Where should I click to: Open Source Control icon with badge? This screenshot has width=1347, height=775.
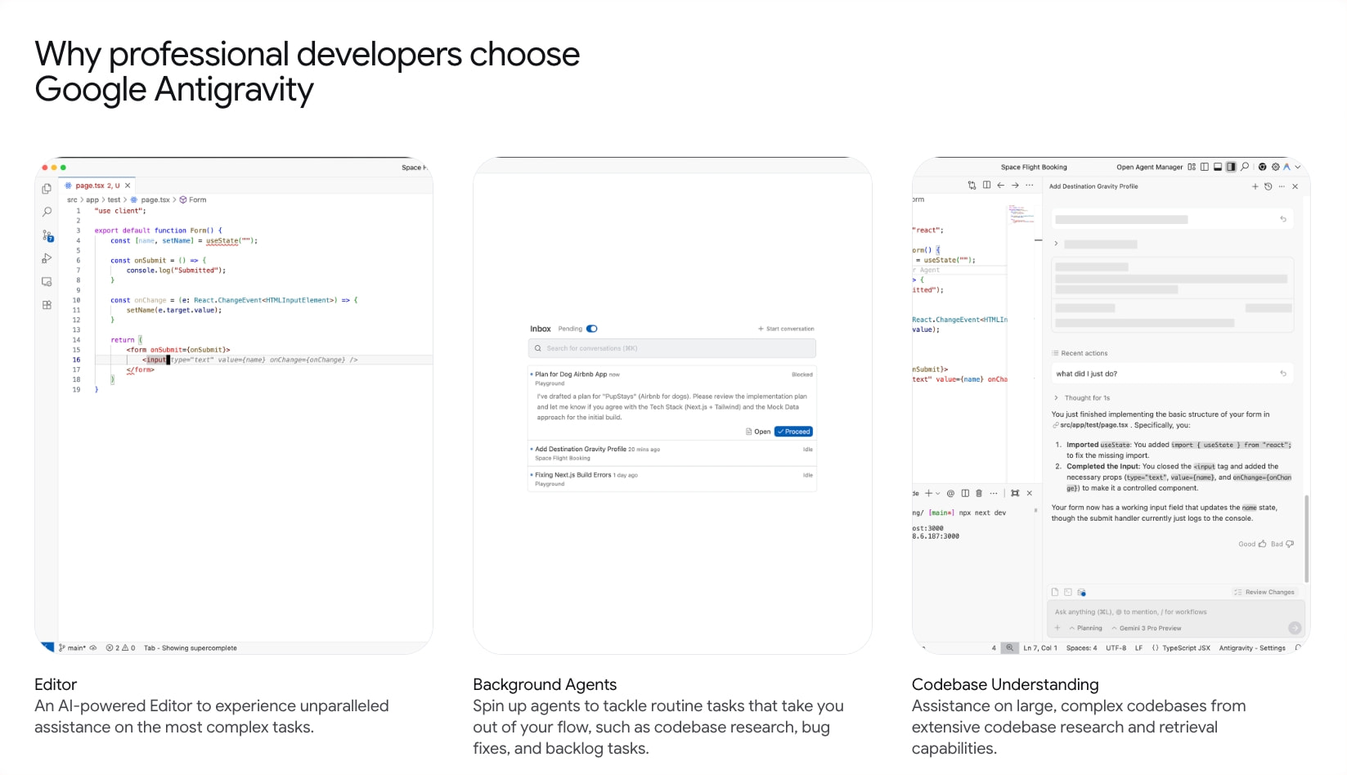click(x=47, y=235)
